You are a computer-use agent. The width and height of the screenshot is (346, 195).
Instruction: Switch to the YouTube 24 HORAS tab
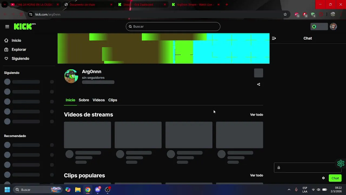pyautogui.click(x=35, y=5)
